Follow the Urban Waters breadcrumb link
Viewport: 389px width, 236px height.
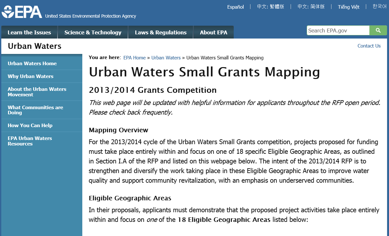pyautogui.click(x=166, y=58)
